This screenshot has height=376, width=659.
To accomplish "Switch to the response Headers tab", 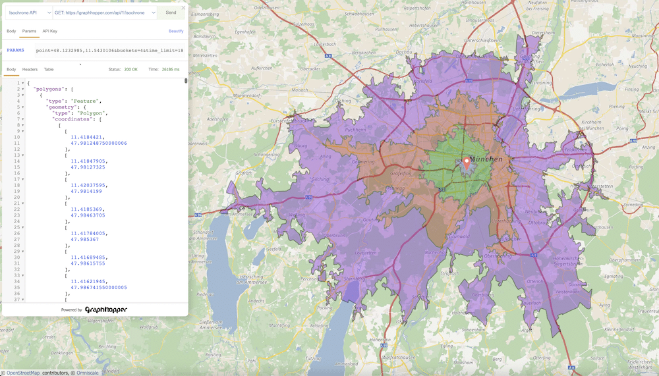I will point(30,69).
